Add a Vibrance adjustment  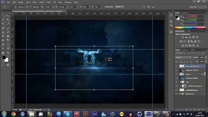tap(197, 37)
